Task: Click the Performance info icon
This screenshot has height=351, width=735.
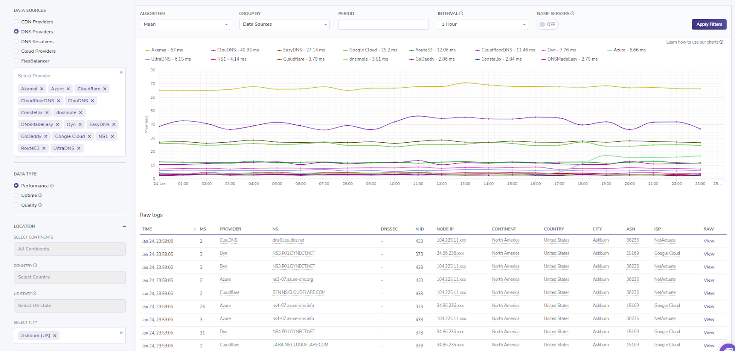Action: point(52,186)
